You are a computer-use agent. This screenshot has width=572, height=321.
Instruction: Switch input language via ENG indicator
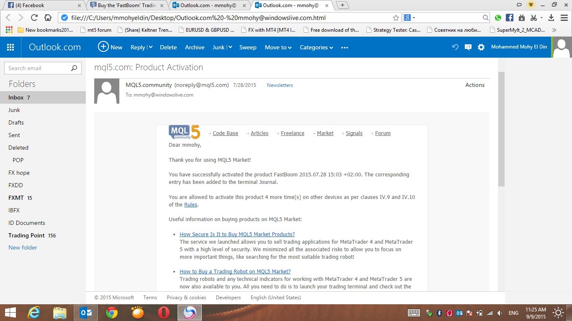pos(513,313)
